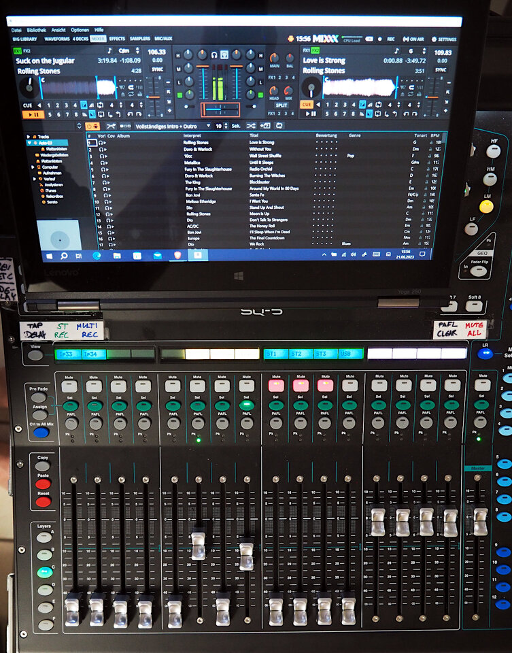The height and width of the screenshot is (653, 512).
Task: Sort library by Titel column header
Action: click(254, 135)
